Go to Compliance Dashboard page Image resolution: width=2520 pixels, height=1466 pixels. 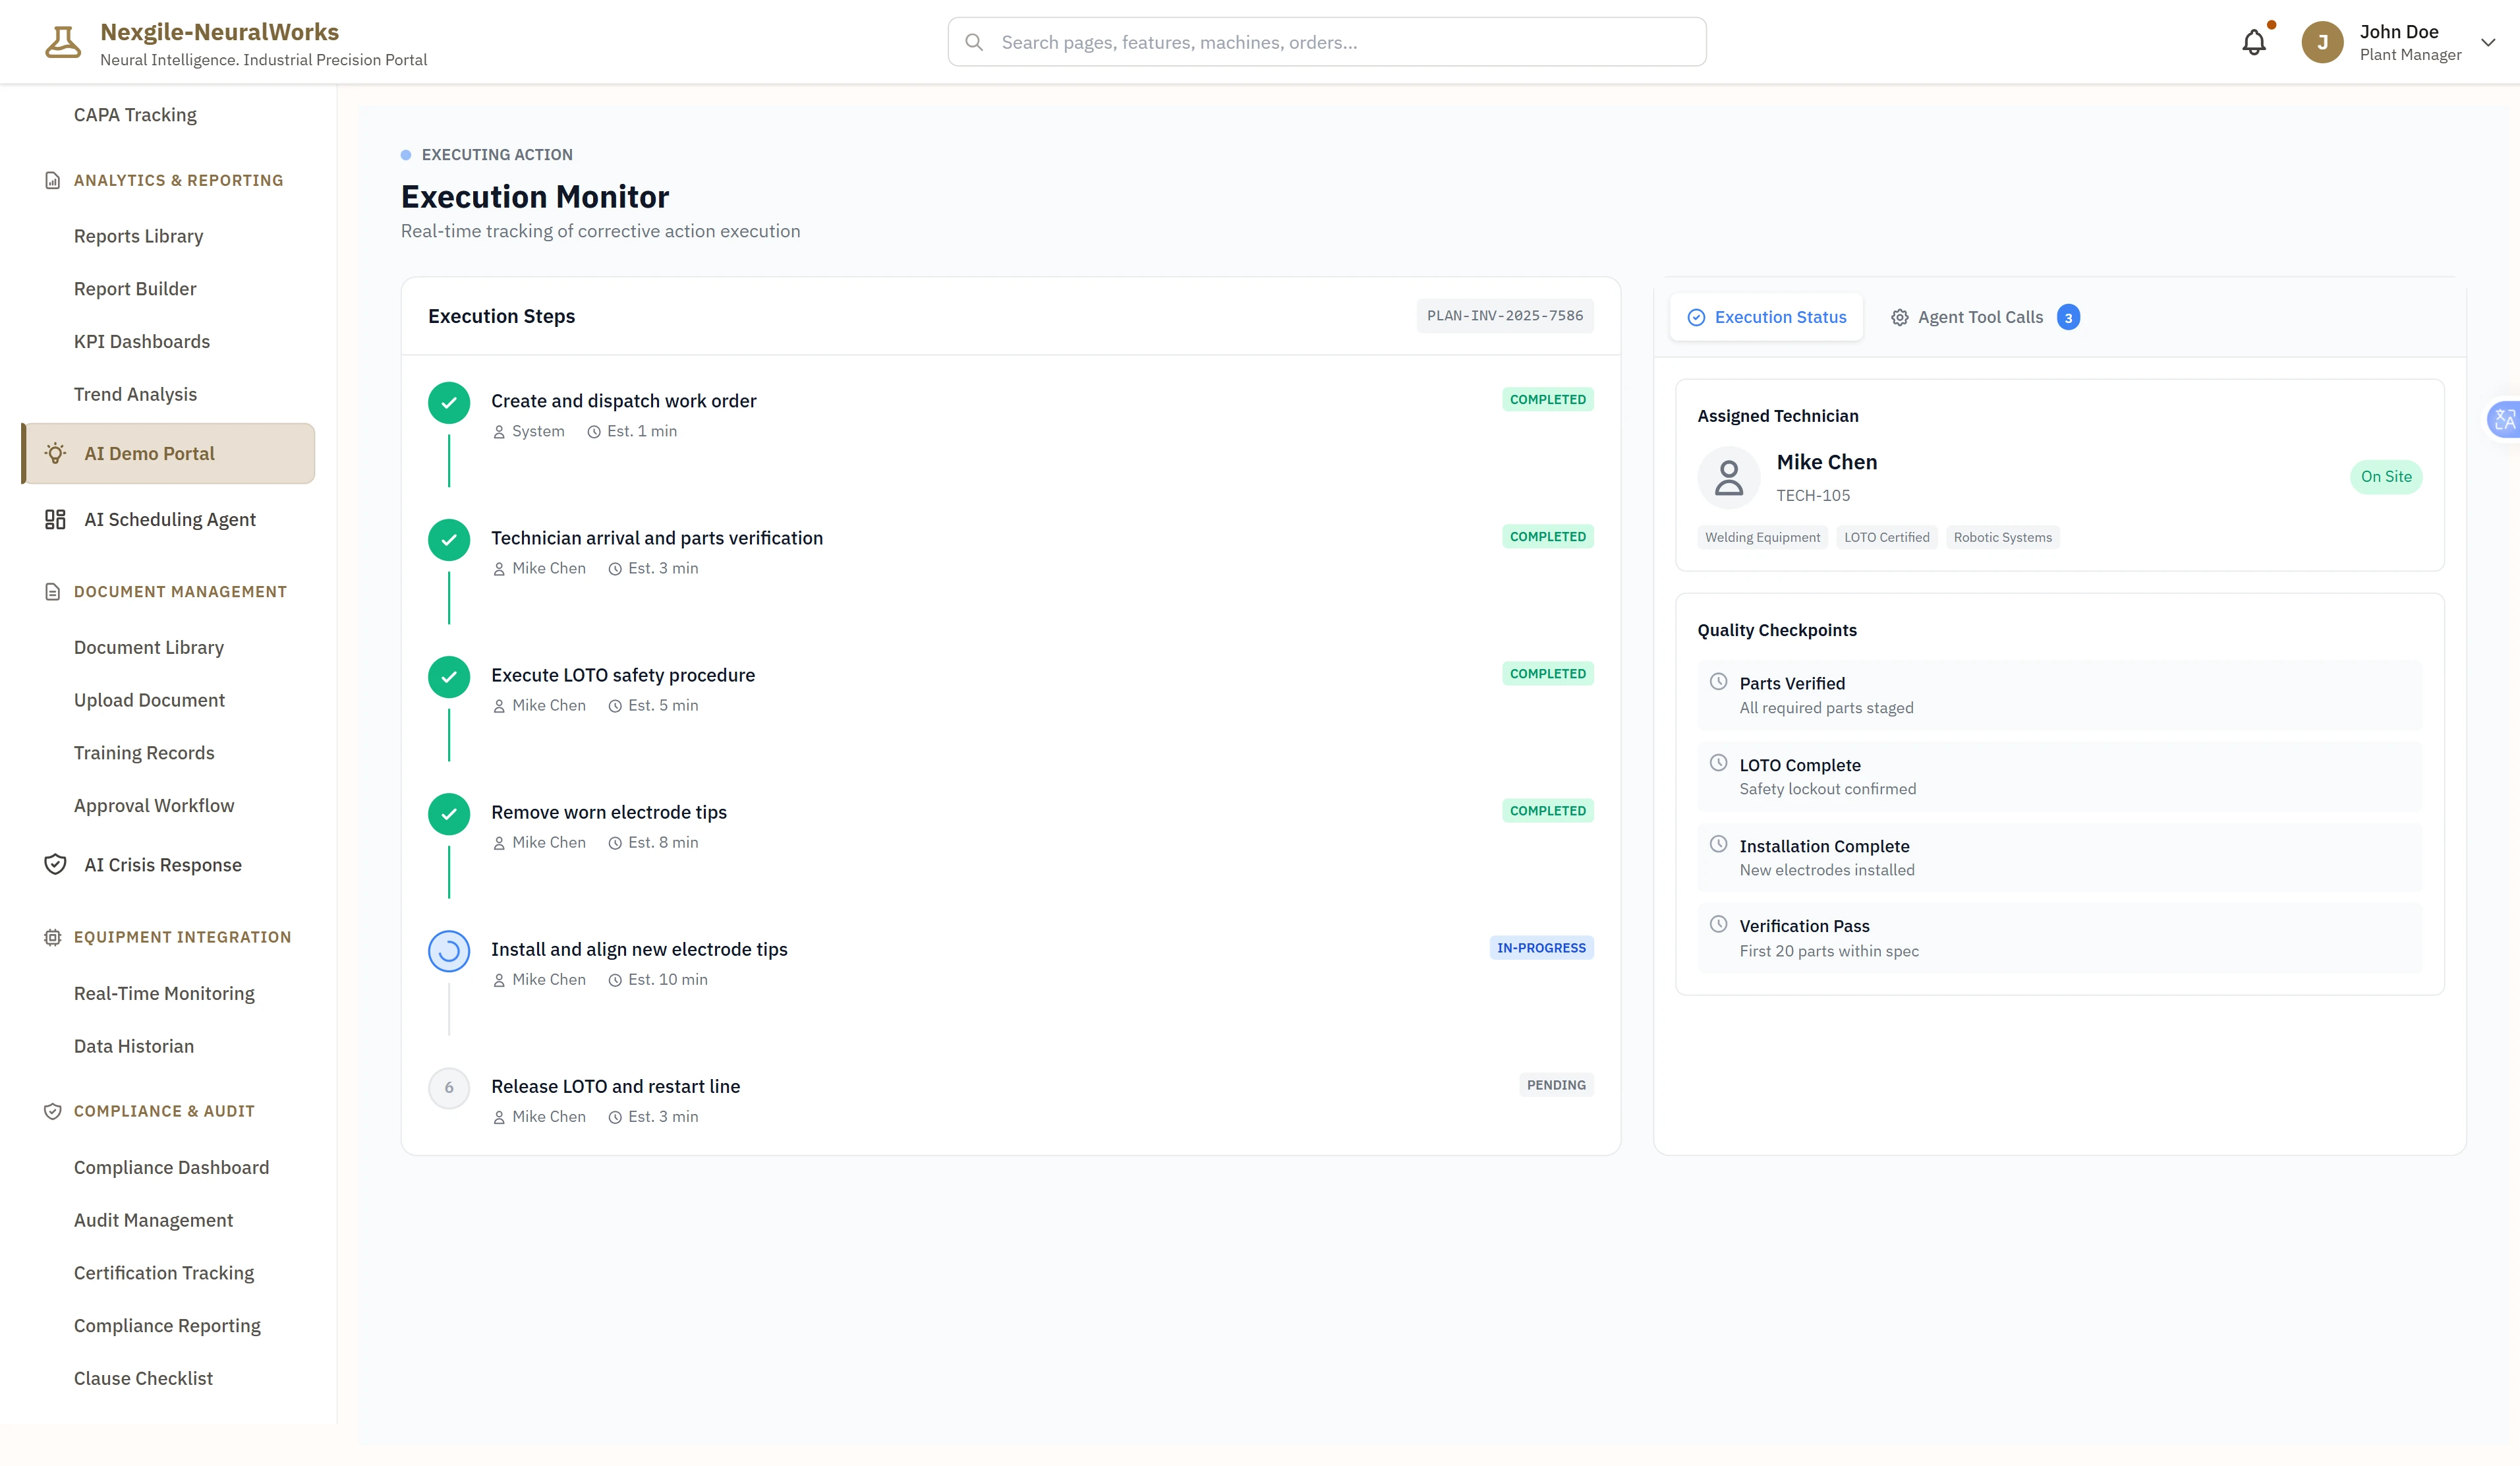click(171, 1167)
